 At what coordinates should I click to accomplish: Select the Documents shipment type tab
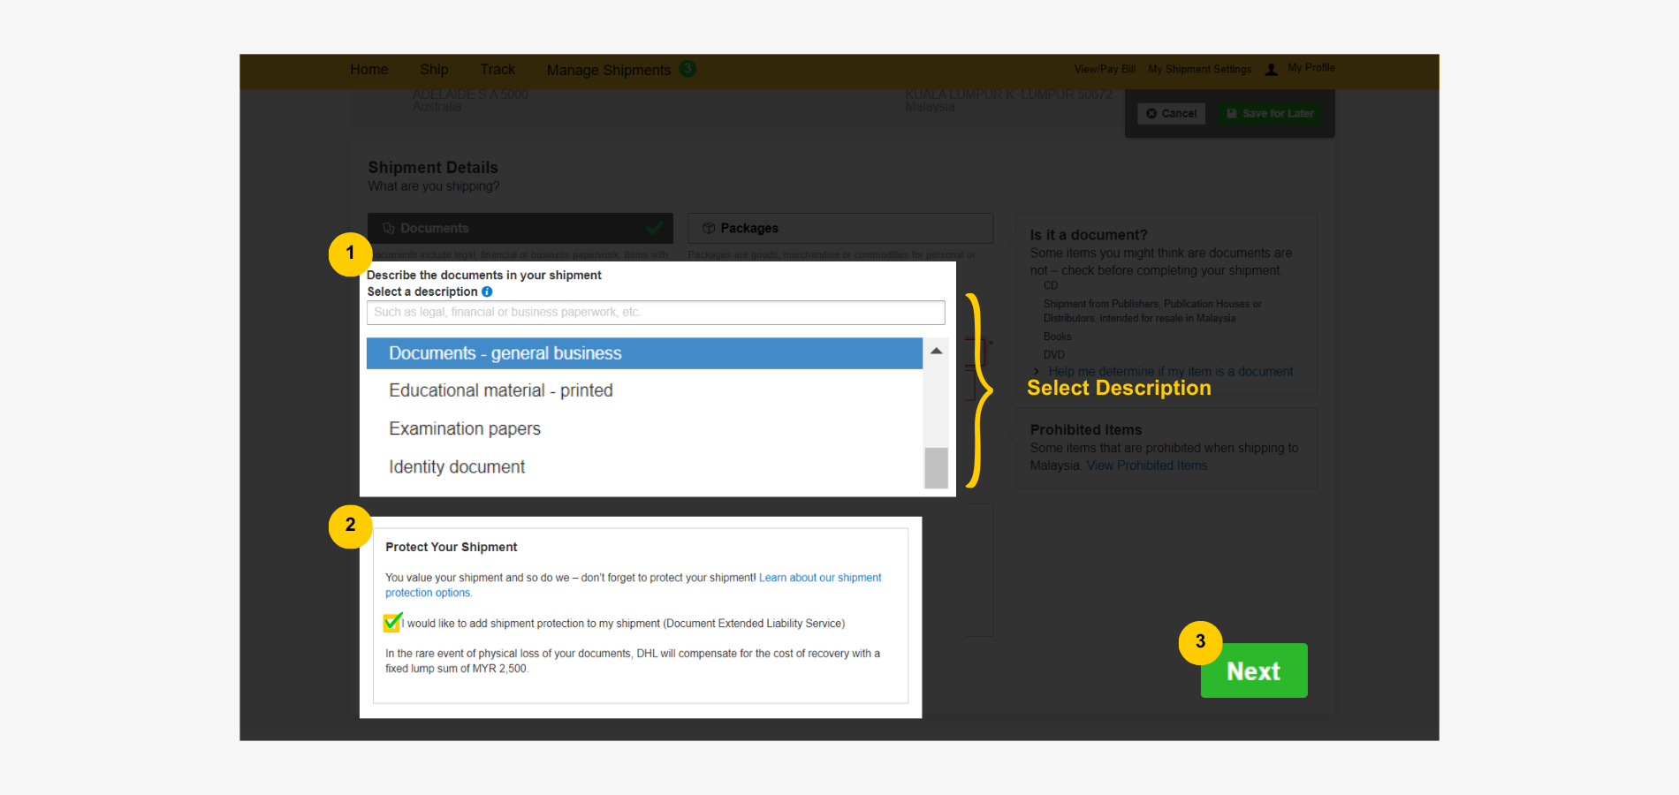point(520,228)
